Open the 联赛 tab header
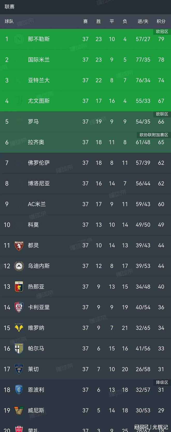Viewport: 171px width, 432px height. pos(10,7)
